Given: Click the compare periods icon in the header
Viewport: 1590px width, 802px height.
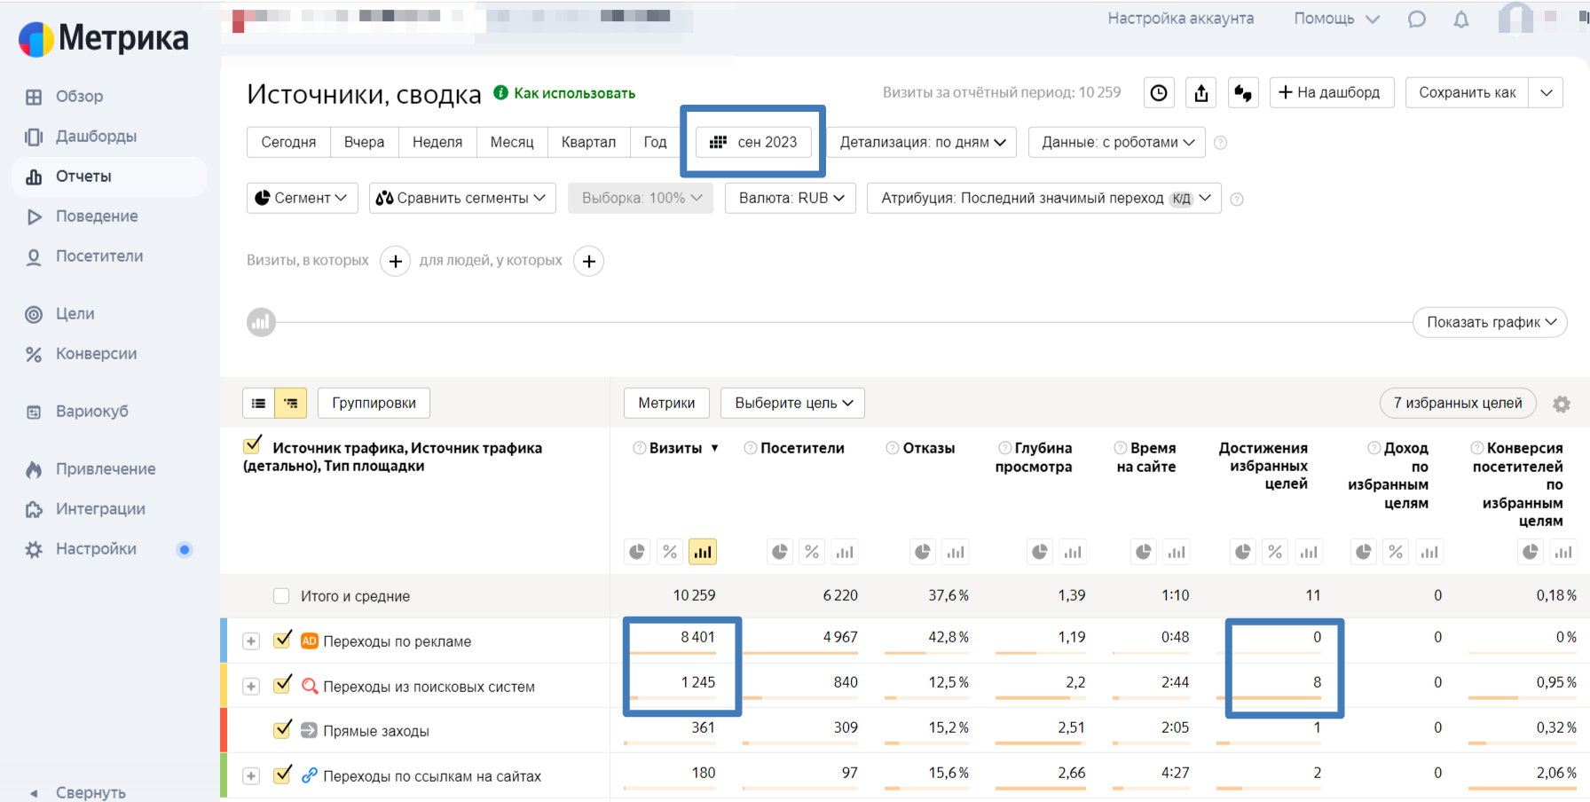Looking at the screenshot, I should point(1243,93).
